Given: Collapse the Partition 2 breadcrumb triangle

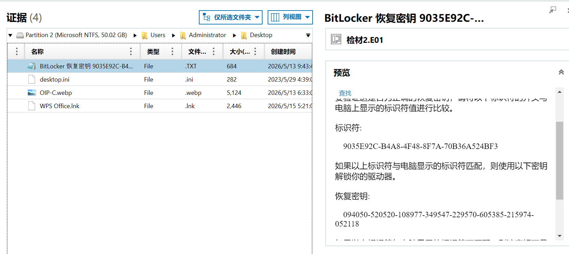Looking at the screenshot, I should click(x=10, y=35).
